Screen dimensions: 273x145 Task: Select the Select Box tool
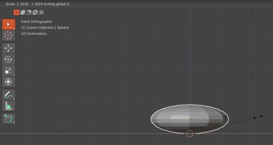(9, 24)
